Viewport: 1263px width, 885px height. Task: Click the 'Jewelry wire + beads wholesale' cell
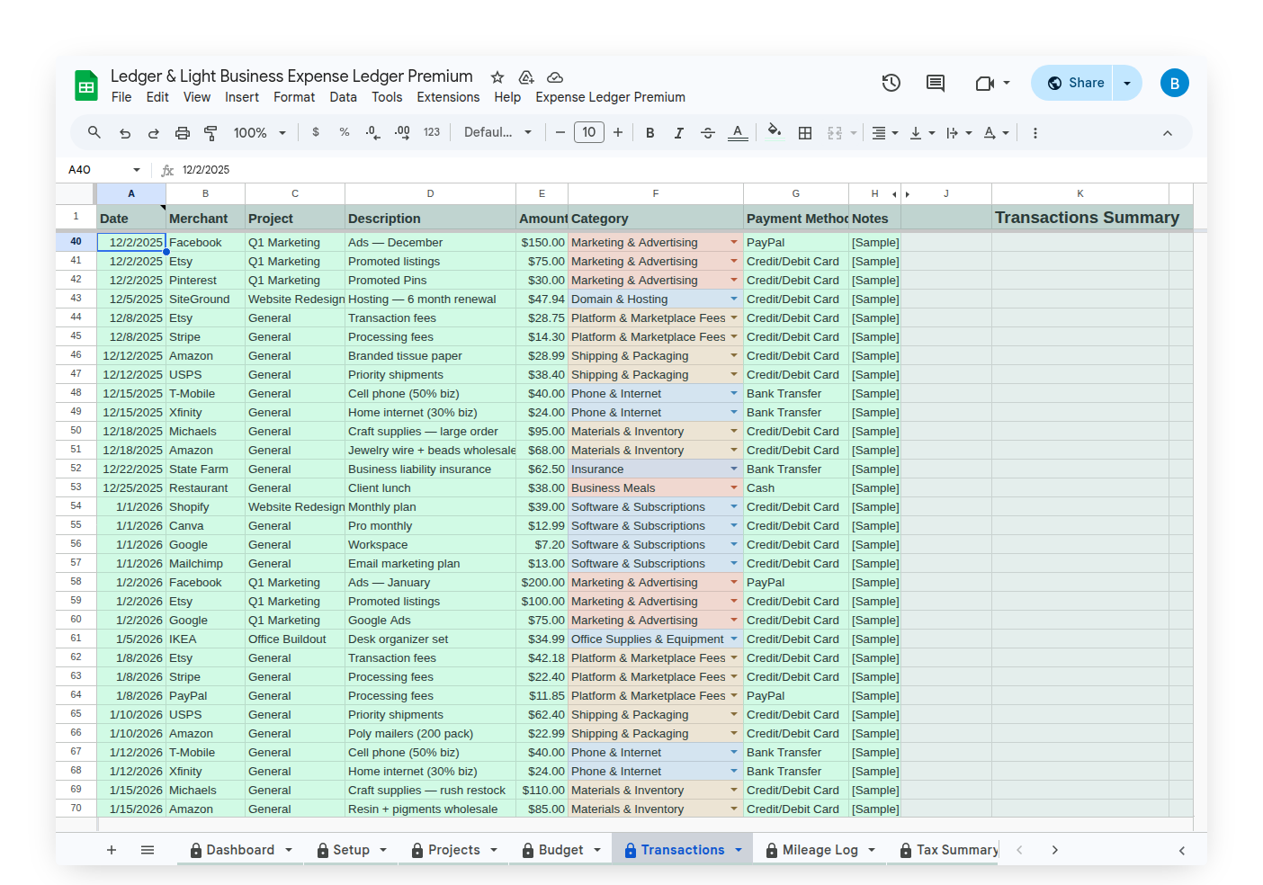430,450
